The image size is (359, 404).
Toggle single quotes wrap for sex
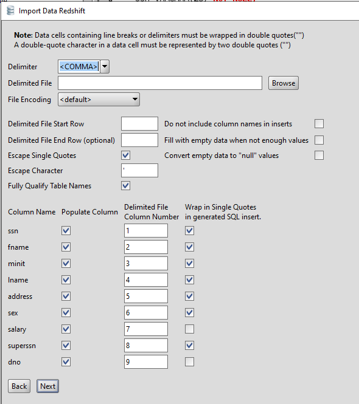click(x=189, y=312)
